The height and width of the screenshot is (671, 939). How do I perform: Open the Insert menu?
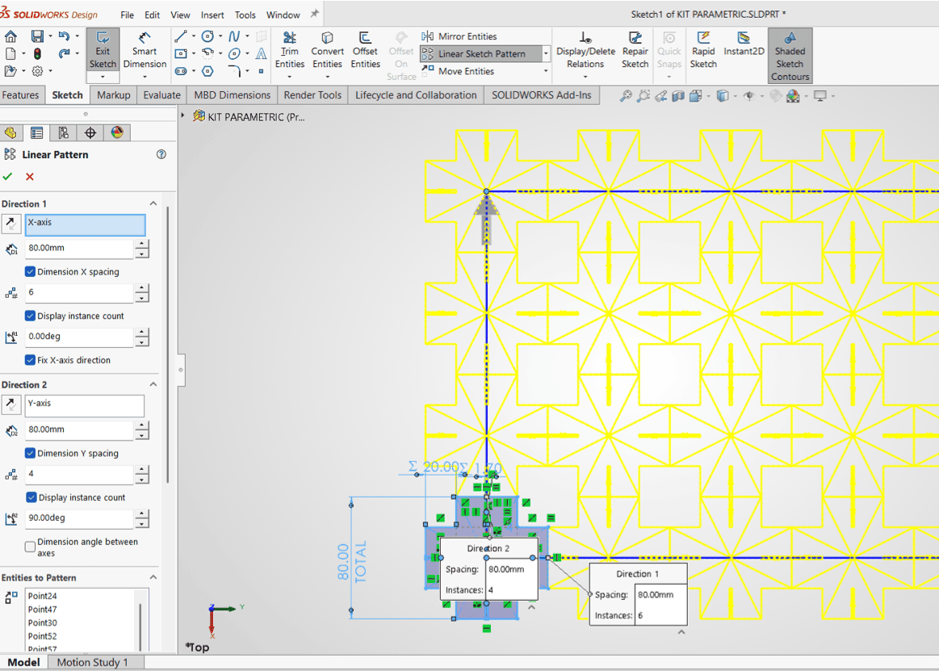click(x=212, y=15)
